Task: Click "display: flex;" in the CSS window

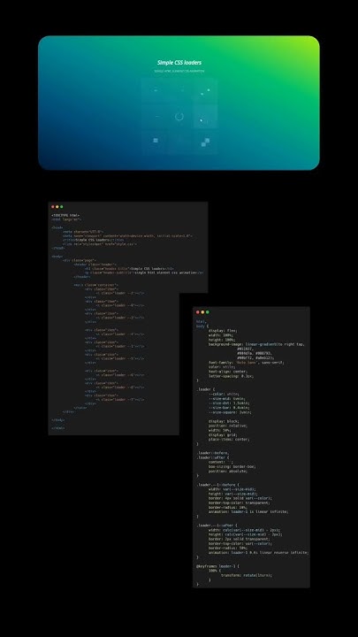Action: [x=223, y=331]
